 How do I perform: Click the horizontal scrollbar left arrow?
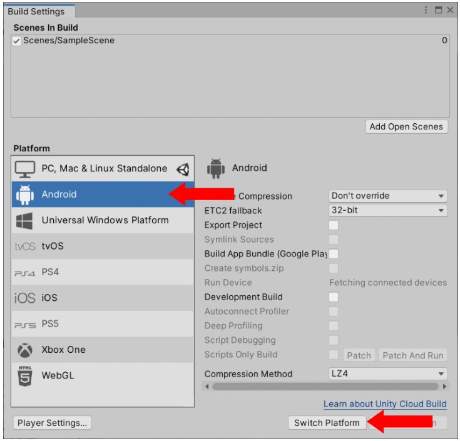[x=207, y=387]
